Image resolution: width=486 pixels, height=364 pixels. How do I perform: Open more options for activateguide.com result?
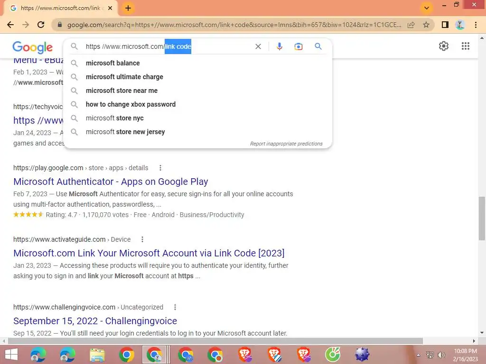[142, 239]
